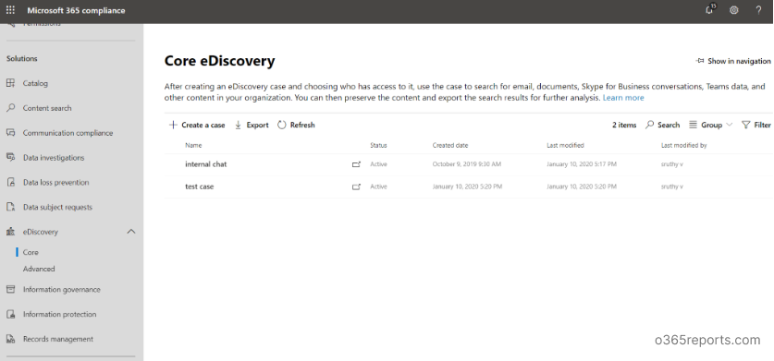Click the Group list lines icon
774x361 pixels.
[x=693, y=125]
